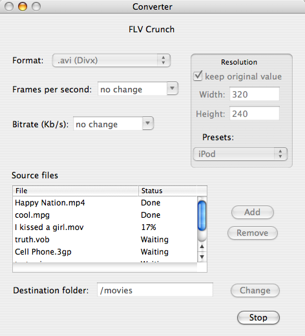305x336 pixels.
Task: Click the Remove button
Action: pos(253,233)
